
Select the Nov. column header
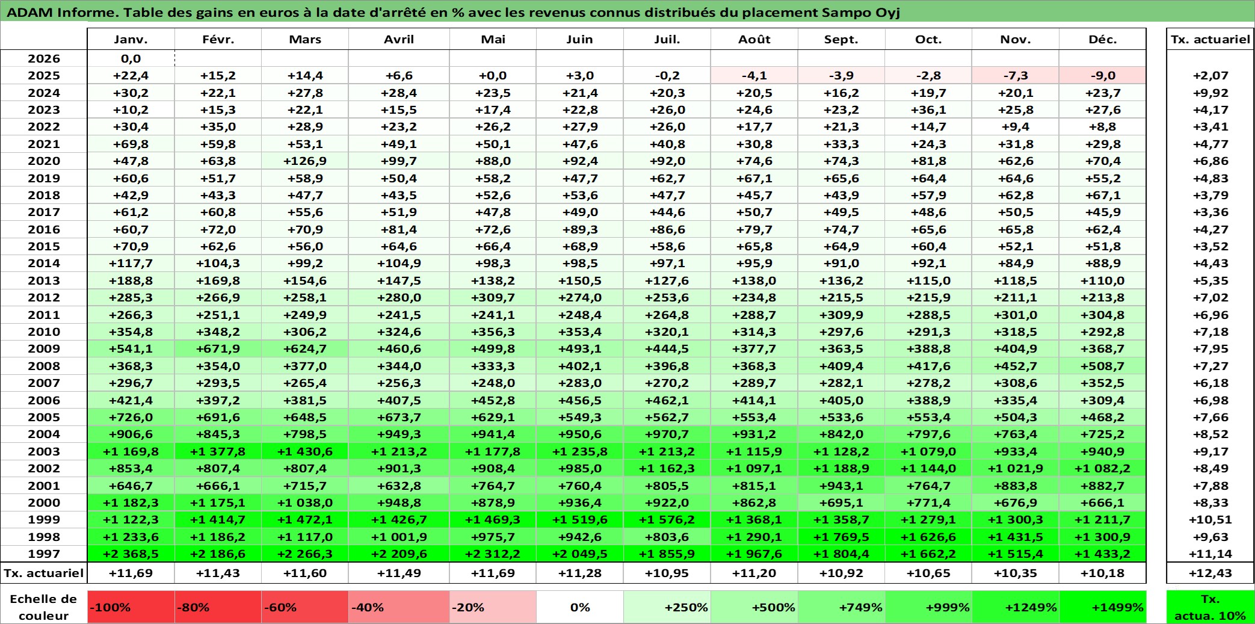1016,39
